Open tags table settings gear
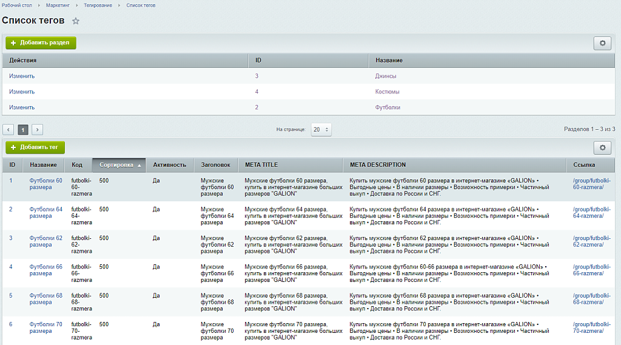The image size is (621, 345). coord(602,147)
